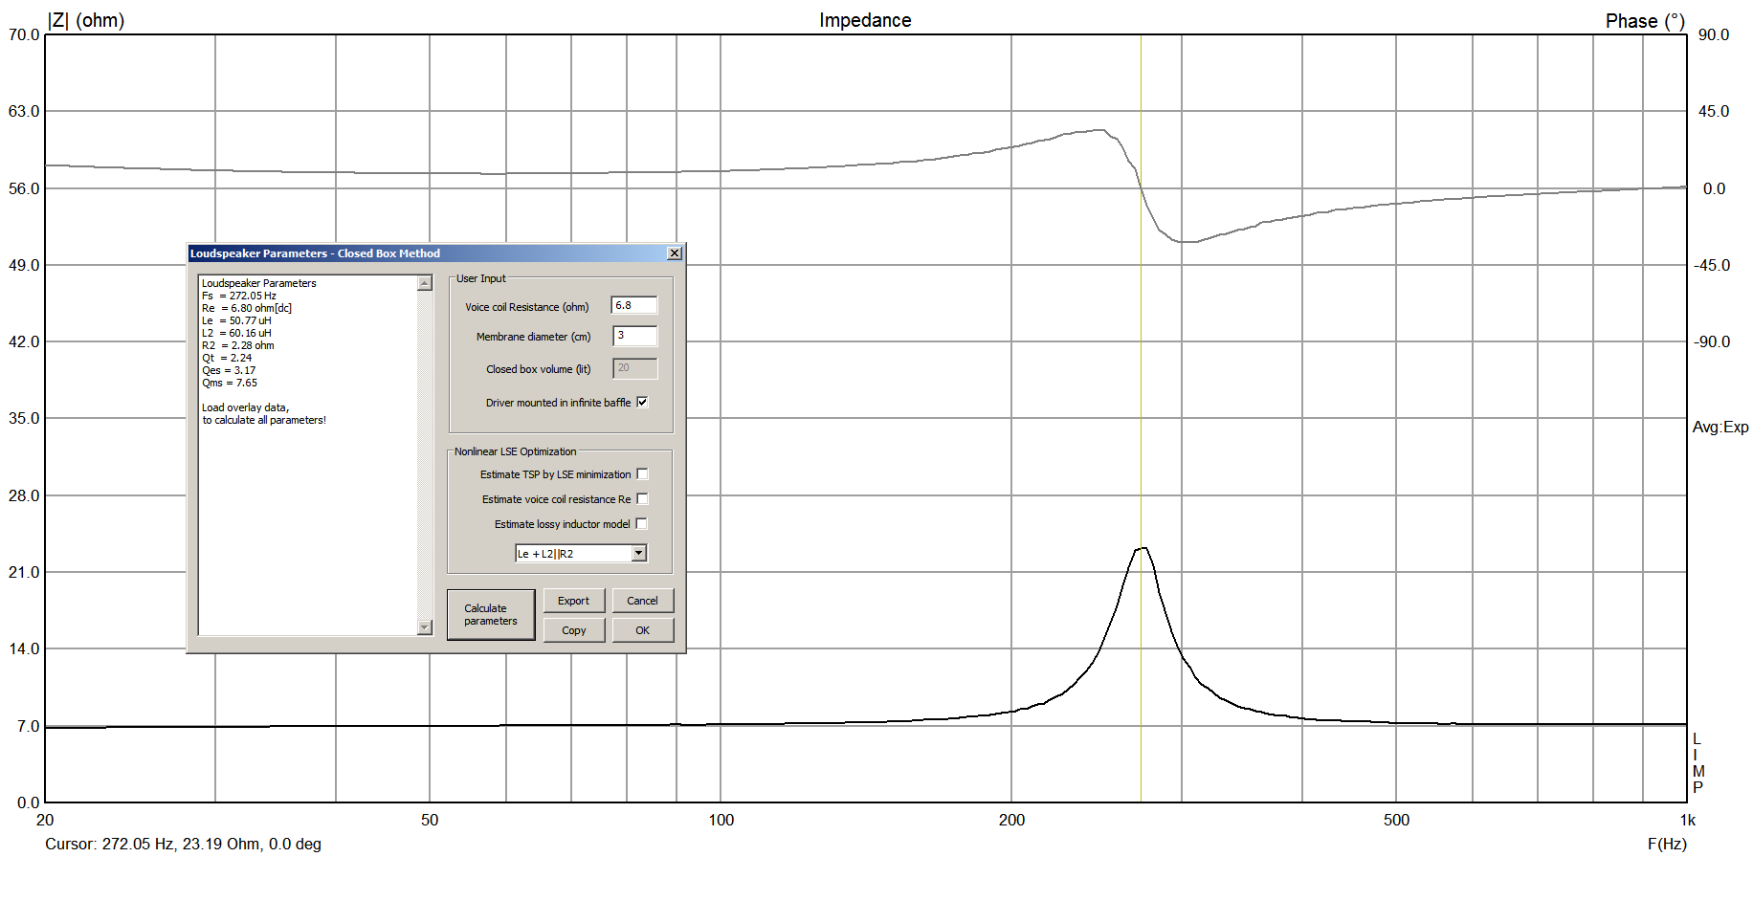Click the impedance peak on the curve
The width and height of the screenshot is (1753, 901).
[1141, 549]
